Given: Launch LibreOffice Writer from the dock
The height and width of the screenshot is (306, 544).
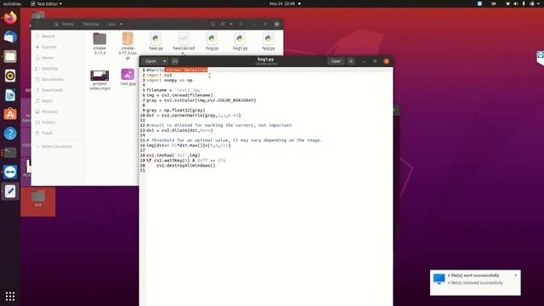Looking at the screenshot, I should pyautogui.click(x=10, y=94).
